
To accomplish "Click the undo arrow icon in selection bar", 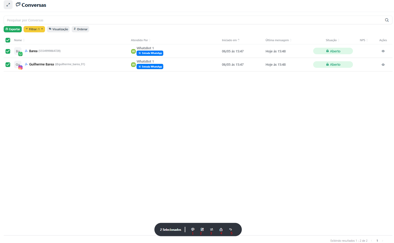I will (230, 229).
